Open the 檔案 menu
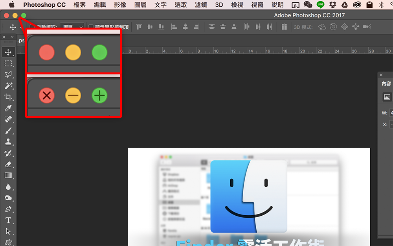Image resolution: width=393 pixels, height=246 pixels. click(80, 5)
